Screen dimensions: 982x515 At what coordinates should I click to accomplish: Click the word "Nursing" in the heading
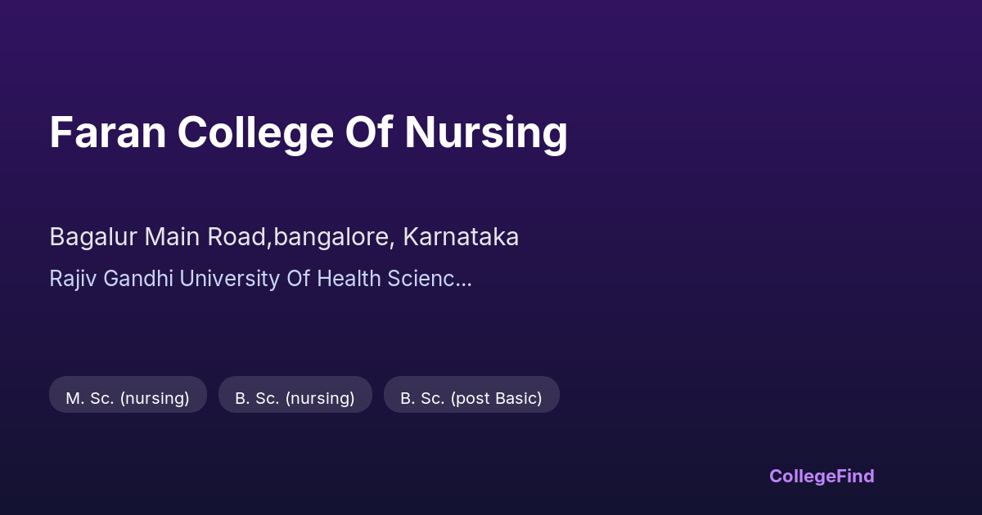486,132
